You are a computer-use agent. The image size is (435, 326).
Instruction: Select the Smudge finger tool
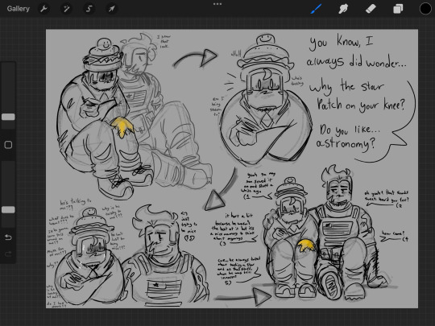tap(343, 9)
